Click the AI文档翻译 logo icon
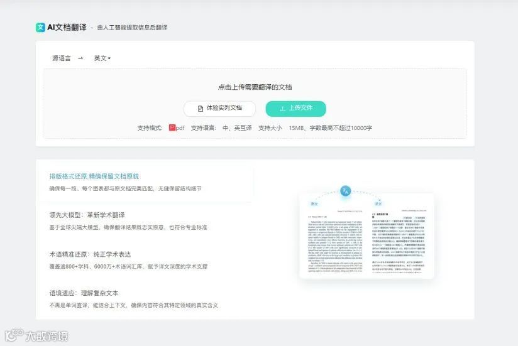The width and height of the screenshot is (518, 346). [x=40, y=28]
